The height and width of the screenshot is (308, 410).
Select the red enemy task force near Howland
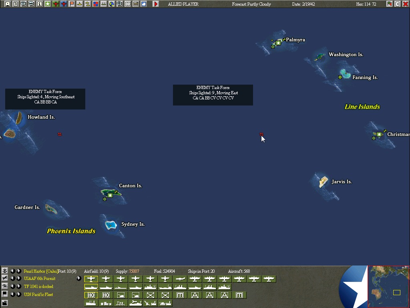60,134
